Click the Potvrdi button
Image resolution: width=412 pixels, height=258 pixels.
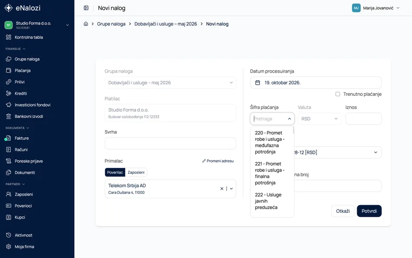click(369, 211)
